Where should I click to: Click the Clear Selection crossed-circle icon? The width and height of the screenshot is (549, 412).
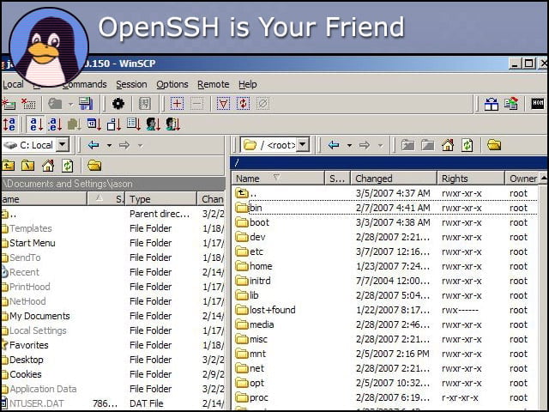[263, 104]
